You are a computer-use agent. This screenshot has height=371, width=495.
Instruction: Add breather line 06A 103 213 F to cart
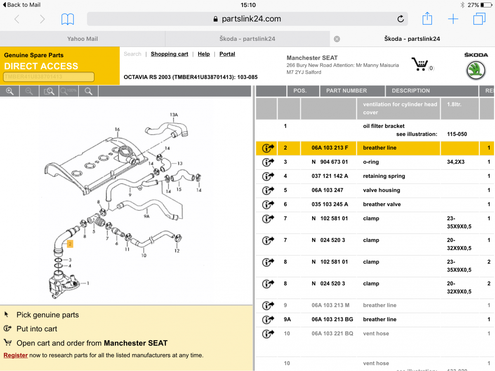268,148
